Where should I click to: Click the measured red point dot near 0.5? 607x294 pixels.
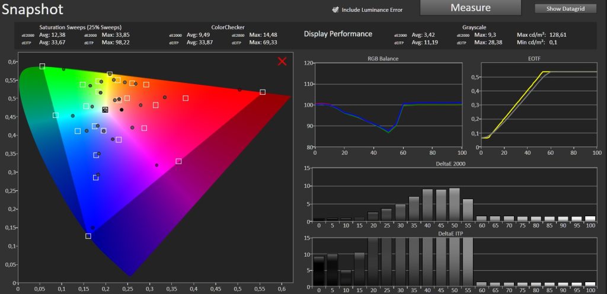(239, 90)
